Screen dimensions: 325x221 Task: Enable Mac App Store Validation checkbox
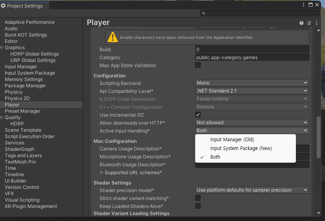click(198, 65)
